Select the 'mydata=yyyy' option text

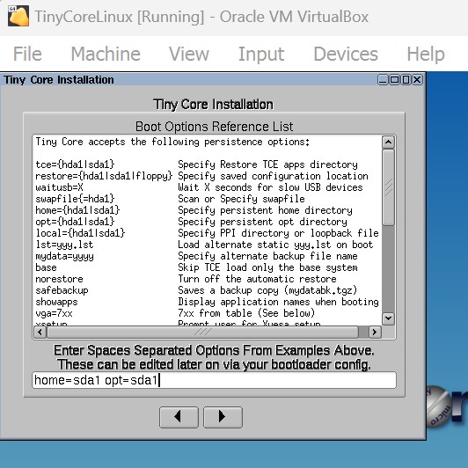tap(64, 256)
